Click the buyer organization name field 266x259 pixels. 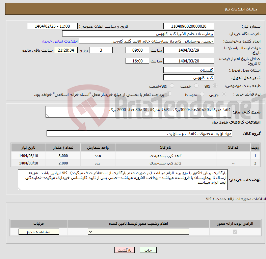[x=138, y=34]
